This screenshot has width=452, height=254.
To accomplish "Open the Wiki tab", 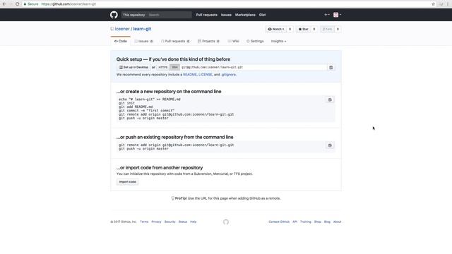I will click(234, 41).
